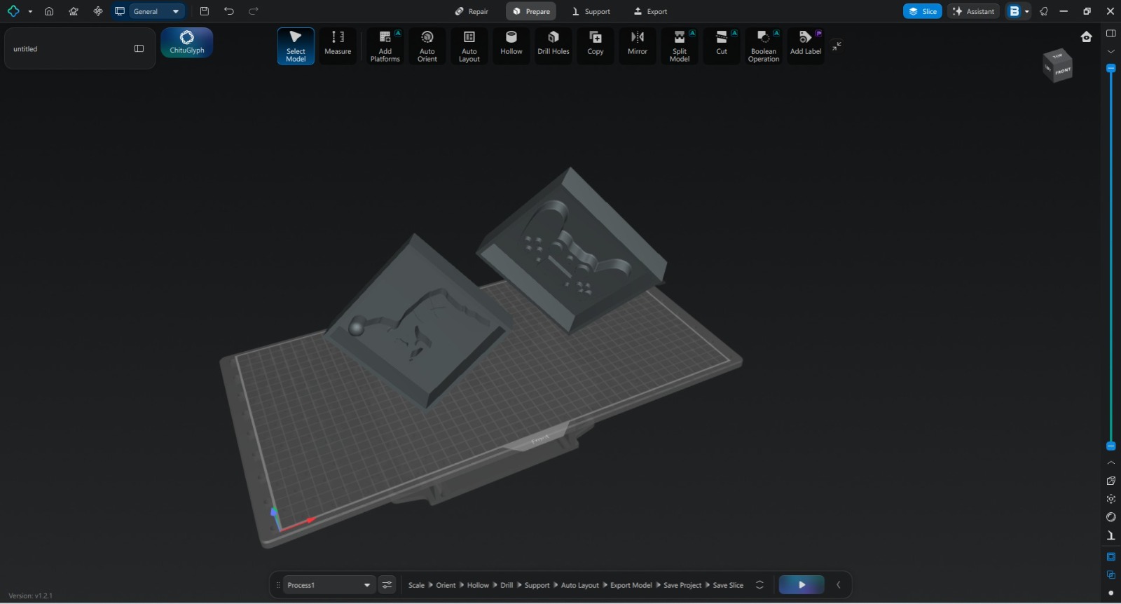This screenshot has width=1121, height=604.
Task: Click the Save Project process step
Action: [682, 585]
